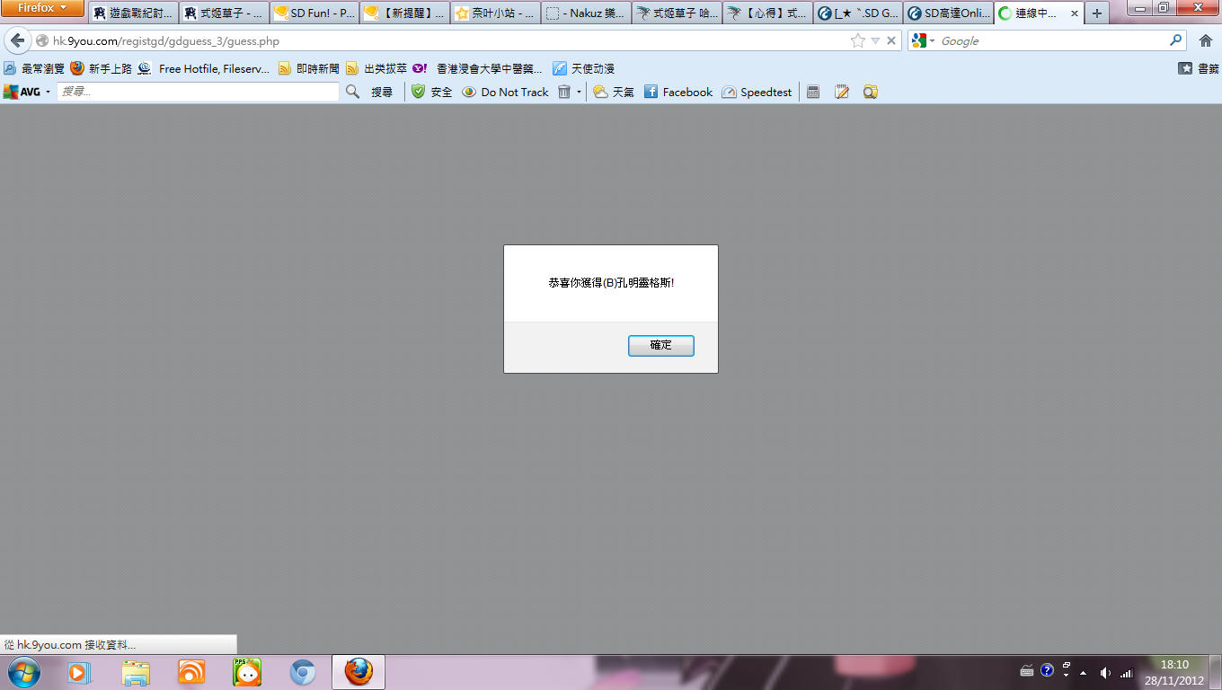The image size is (1222, 690).
Task: Click the blue help icon in tray
Action: (x=1047, y=670)
